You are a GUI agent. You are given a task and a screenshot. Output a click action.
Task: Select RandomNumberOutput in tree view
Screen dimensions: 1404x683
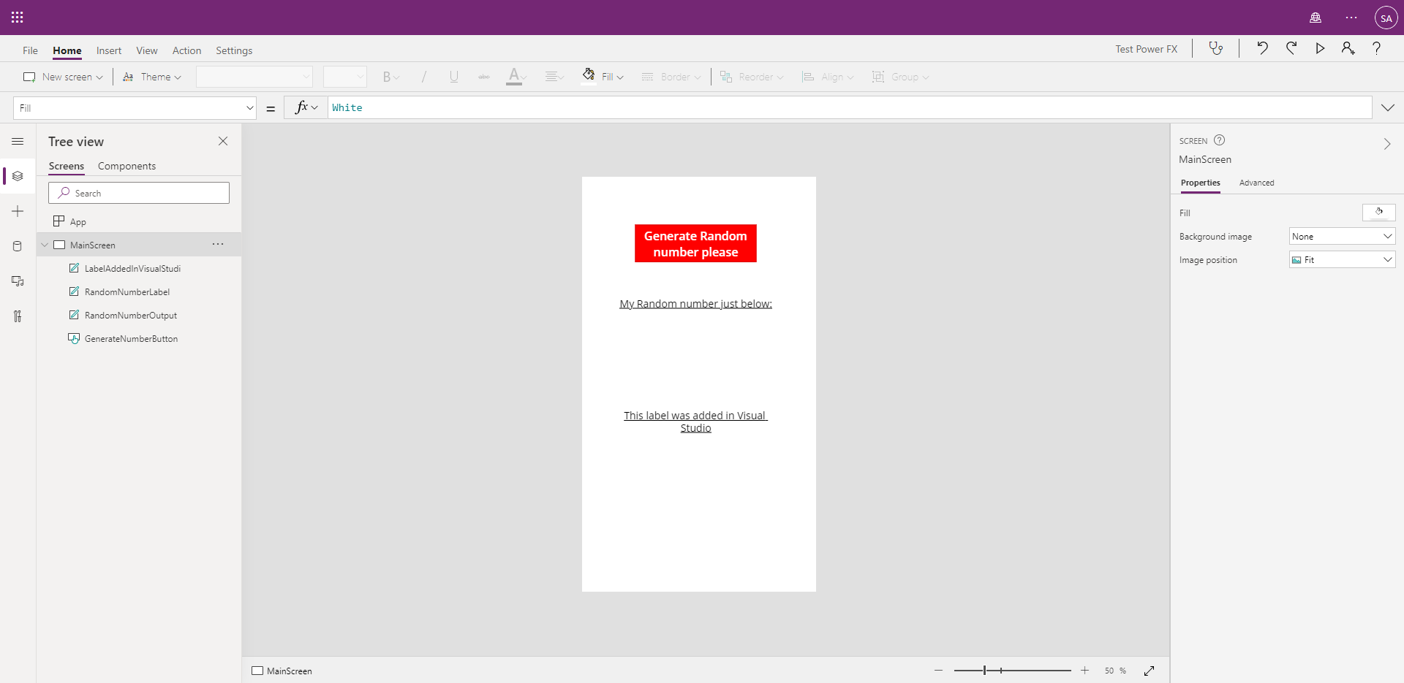coord(131,316)
